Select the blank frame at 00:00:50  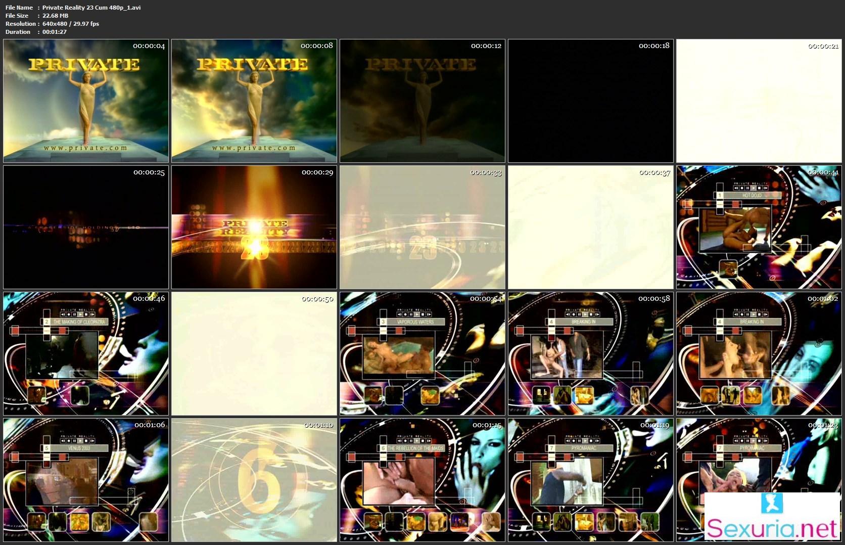[254, 354]
